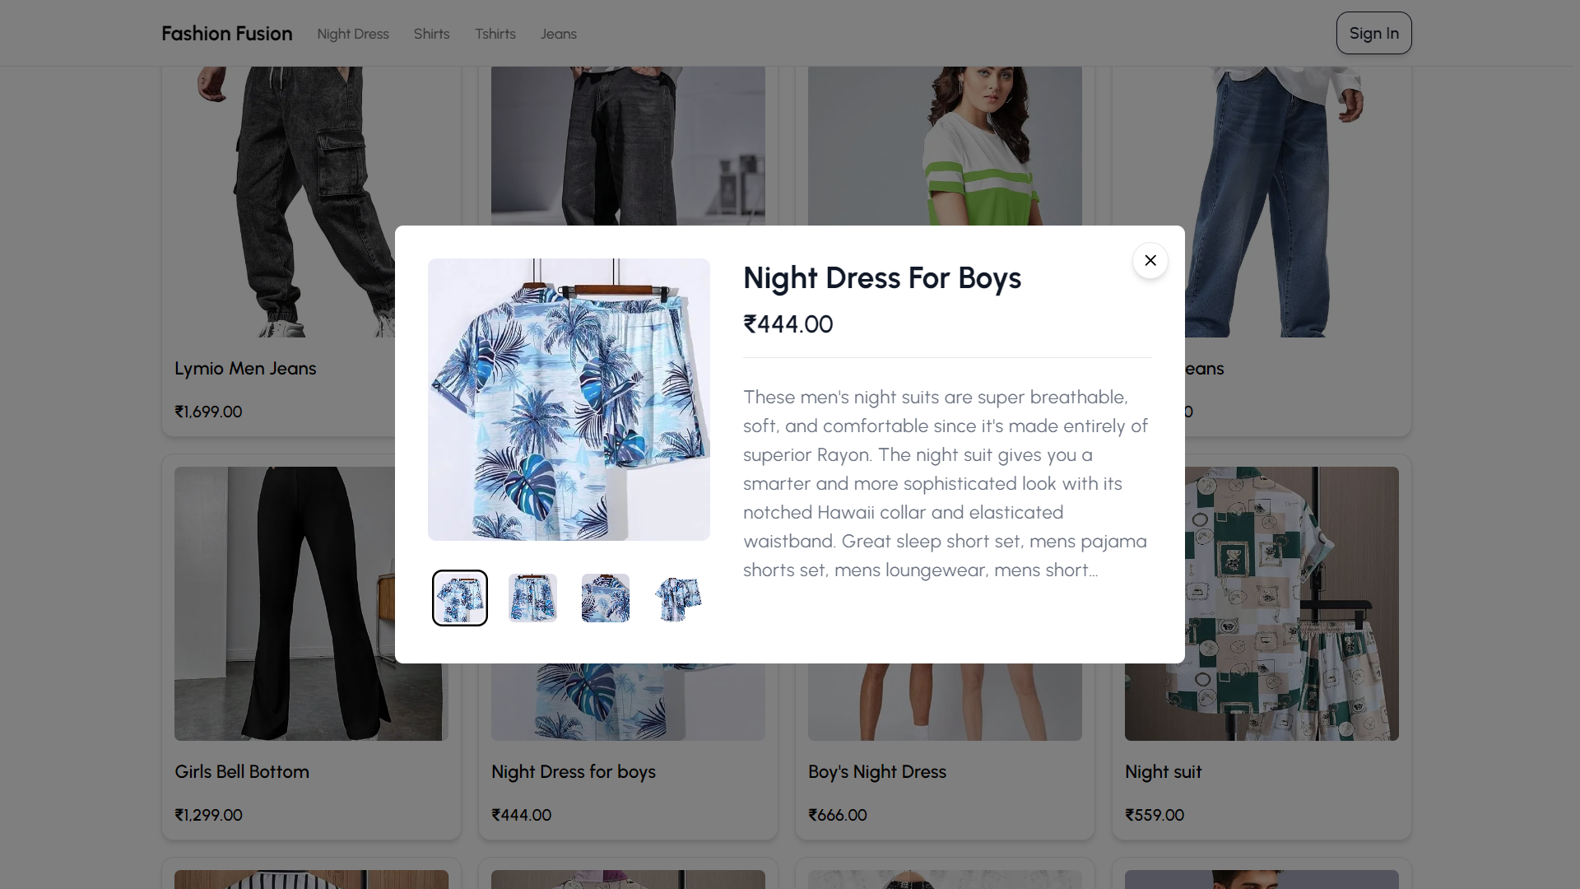Click the Shirts navigation link
This screenshot has height=889, width=1580.
coord(431,33)
